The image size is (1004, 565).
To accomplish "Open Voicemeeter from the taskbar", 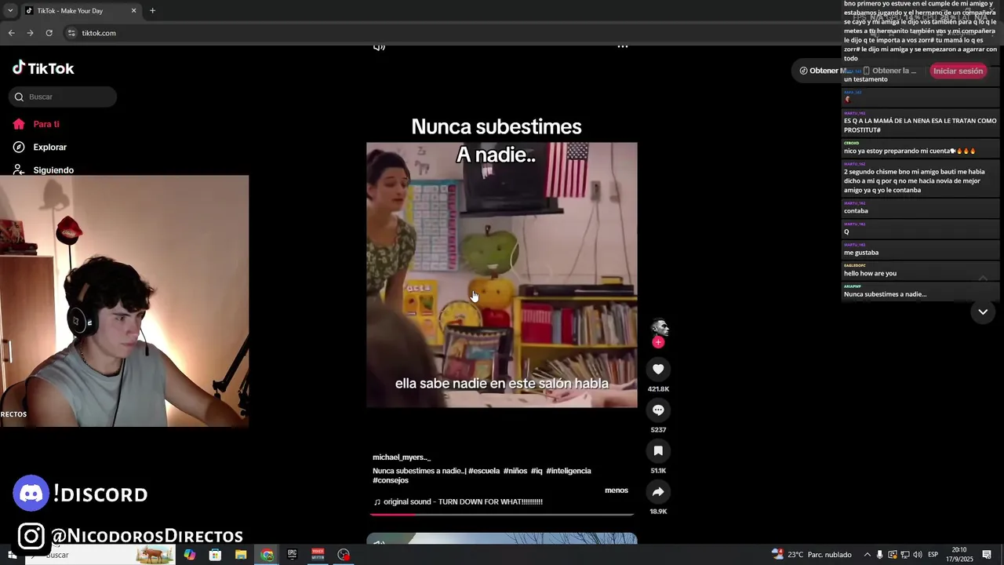I will pyautogui.click(x=318, y=555).
